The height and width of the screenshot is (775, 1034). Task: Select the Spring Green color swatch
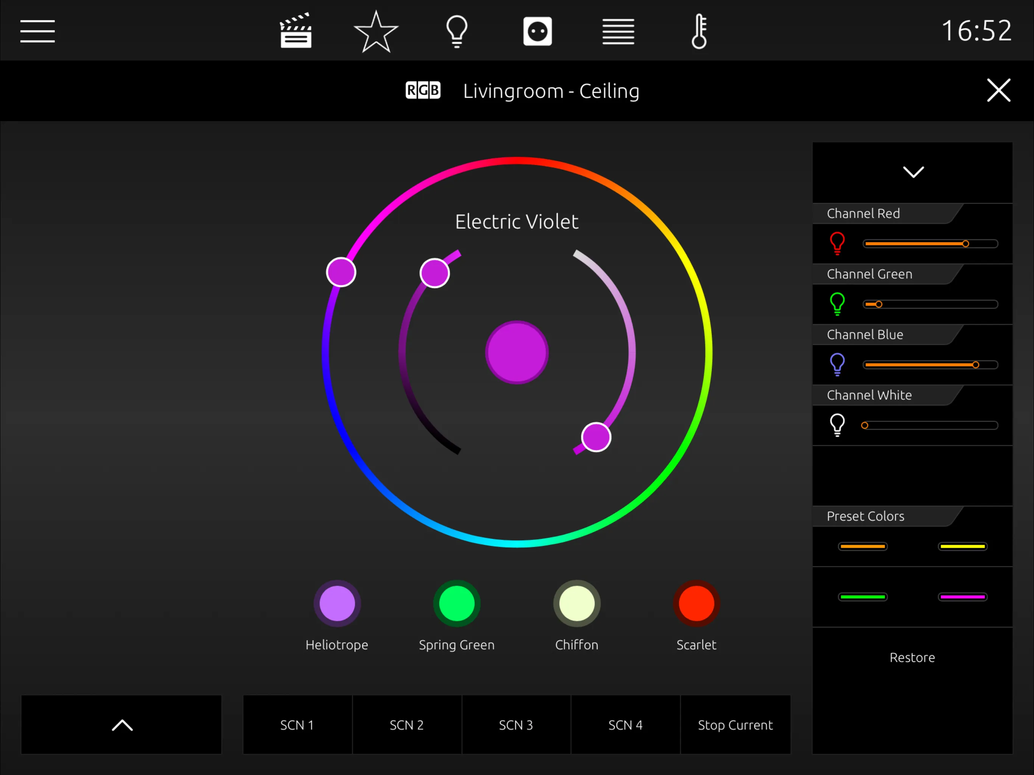457,604
